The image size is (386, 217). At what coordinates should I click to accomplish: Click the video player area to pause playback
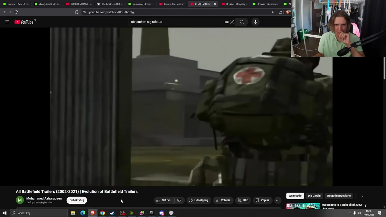pyautogui.click(x=191, y=107)
